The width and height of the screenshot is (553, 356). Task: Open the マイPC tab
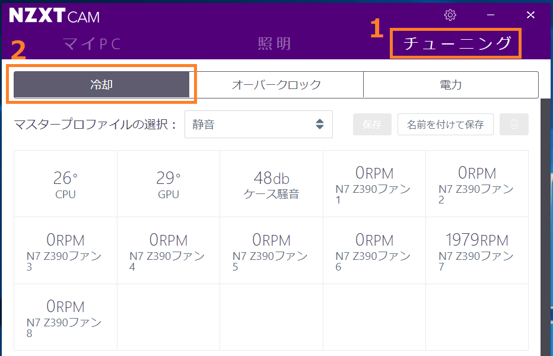click(92, 44)
